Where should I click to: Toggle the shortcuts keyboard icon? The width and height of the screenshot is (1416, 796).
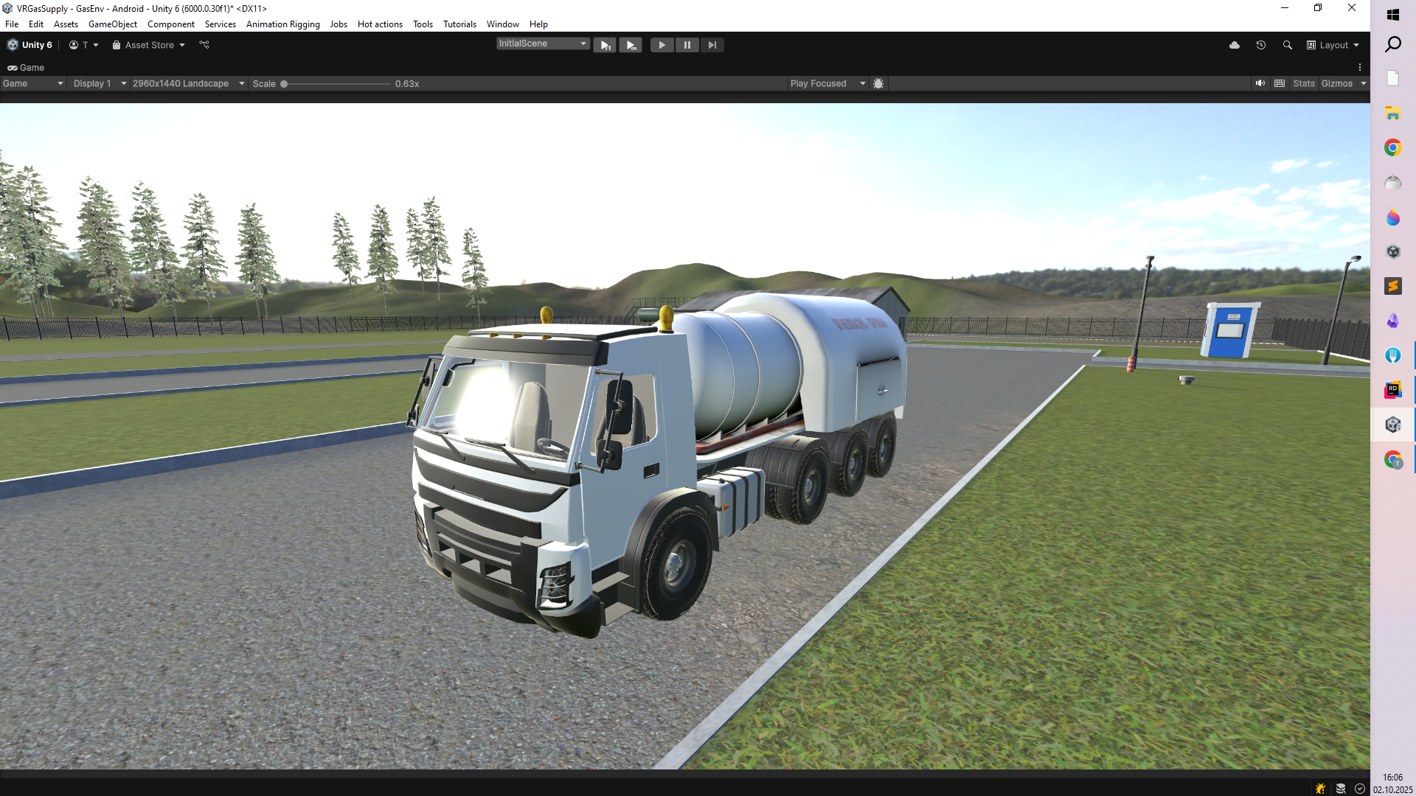(x=1280, y=83)
